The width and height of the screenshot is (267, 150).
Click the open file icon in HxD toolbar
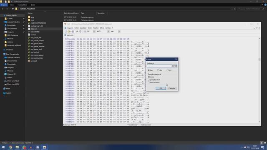pyautogui.click(x=69, y=32)
